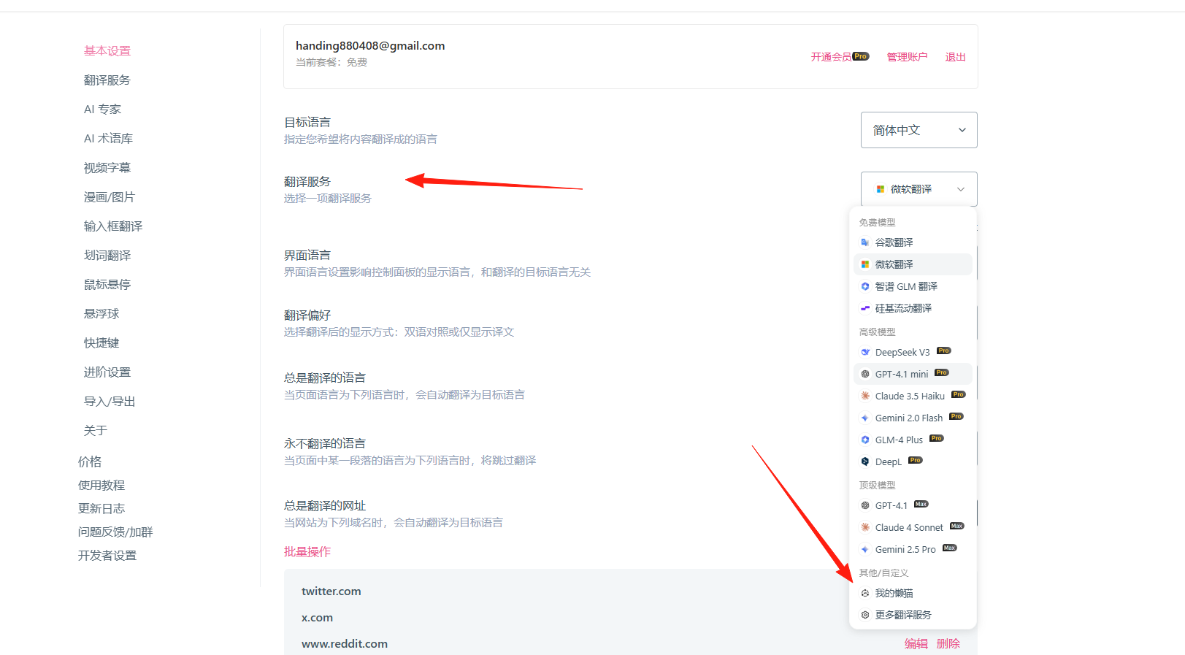1185x655 pixels.
Task: Select the 智谱 GLM 翻译 icon
Action: (864, 286)
